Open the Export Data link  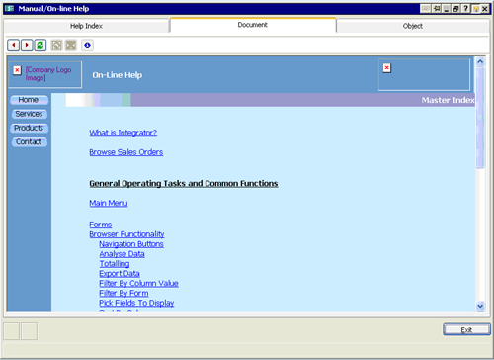tap(120, 274)
